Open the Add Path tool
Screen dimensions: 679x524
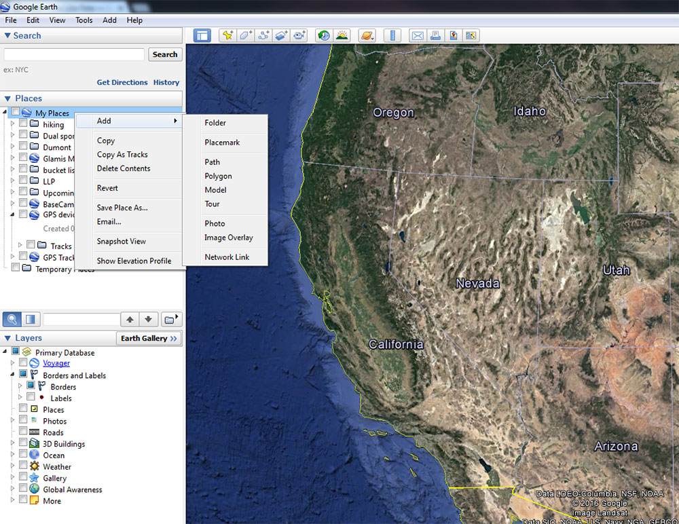point(263,35)
